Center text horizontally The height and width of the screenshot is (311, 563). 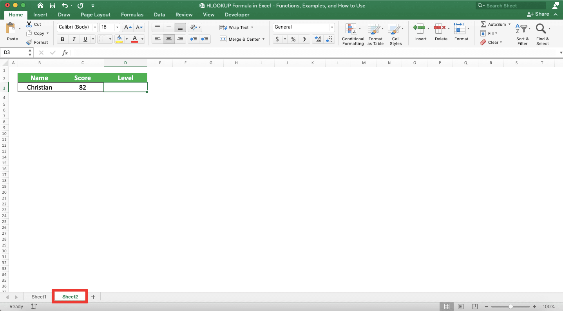tap(169, 39)
